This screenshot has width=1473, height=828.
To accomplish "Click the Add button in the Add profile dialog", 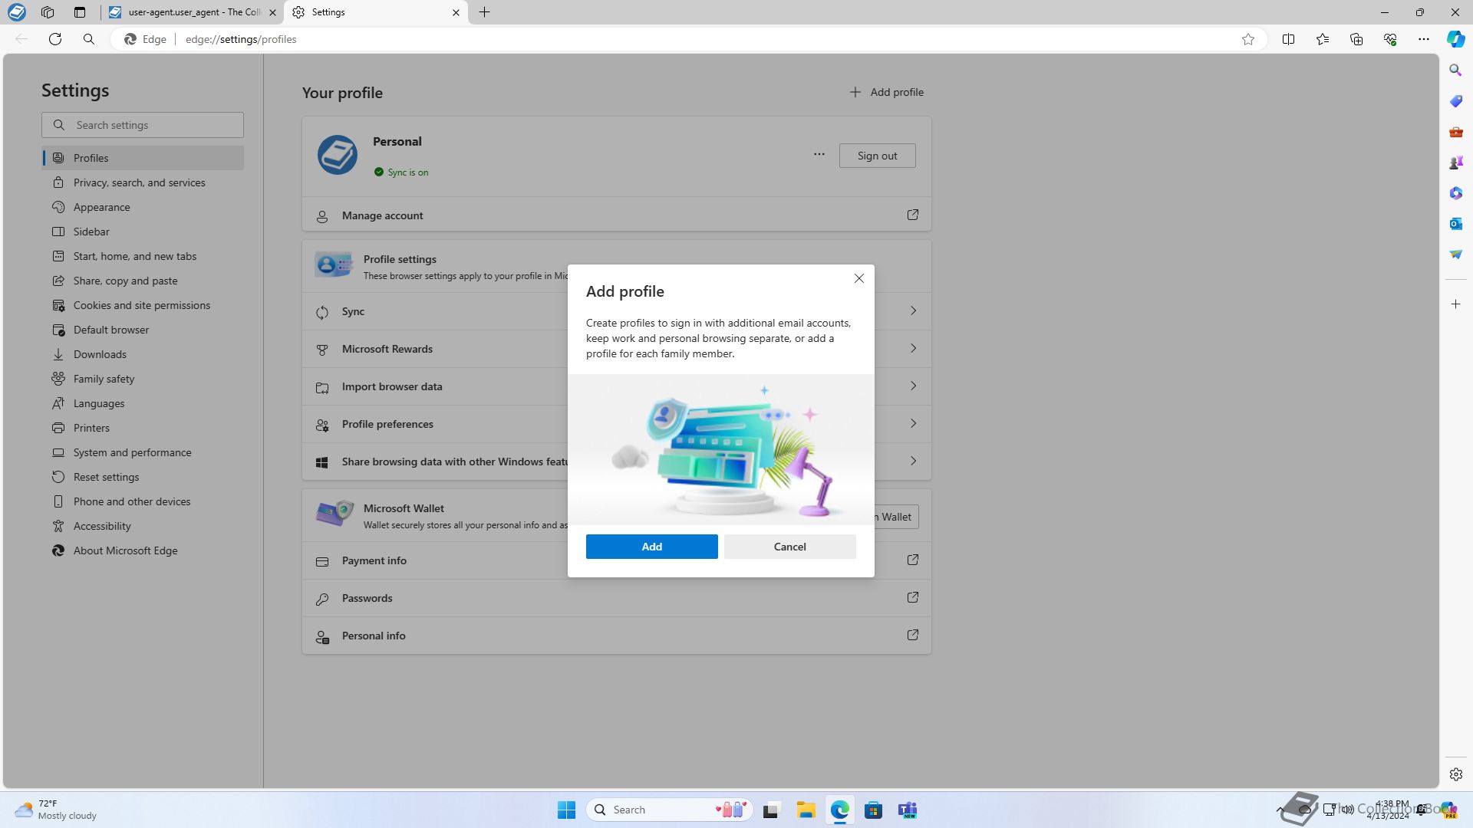I will pos(651,547).
